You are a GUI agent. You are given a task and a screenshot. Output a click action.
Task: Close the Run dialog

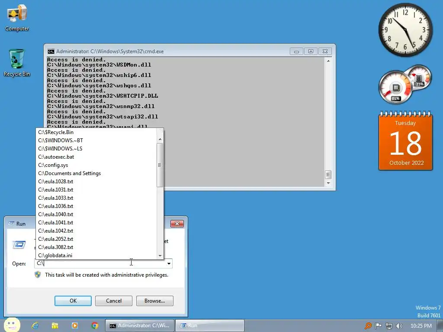(x=177, y=223)
